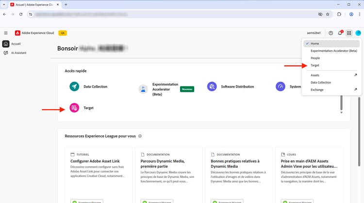
Task: Open a new browser tab
Action: pos(66,4)
